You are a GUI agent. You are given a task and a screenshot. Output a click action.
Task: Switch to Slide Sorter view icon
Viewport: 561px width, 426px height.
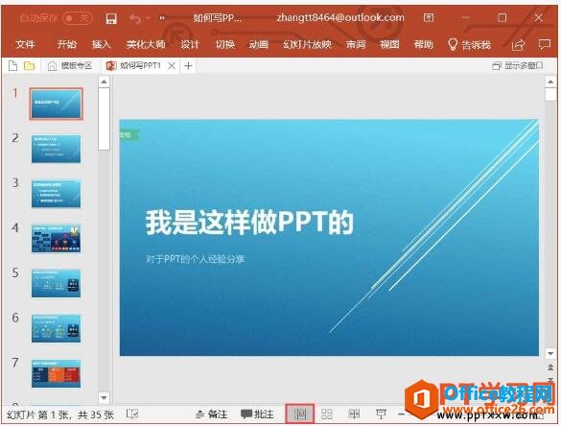pyautogui.click(x=327, y=414)
